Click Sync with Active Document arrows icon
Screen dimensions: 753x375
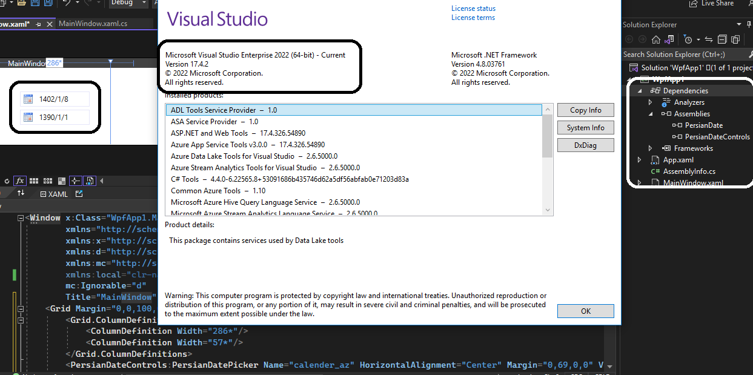point(708,39)
